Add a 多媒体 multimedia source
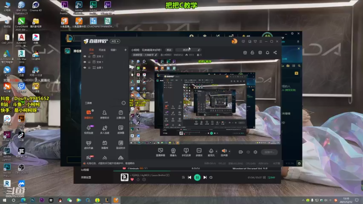 pos(199,152)
